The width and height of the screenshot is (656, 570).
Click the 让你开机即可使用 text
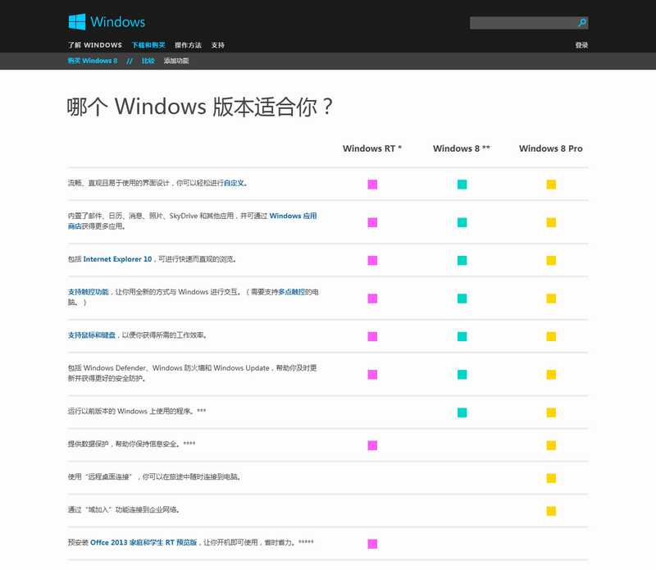(x=230, y=542)
